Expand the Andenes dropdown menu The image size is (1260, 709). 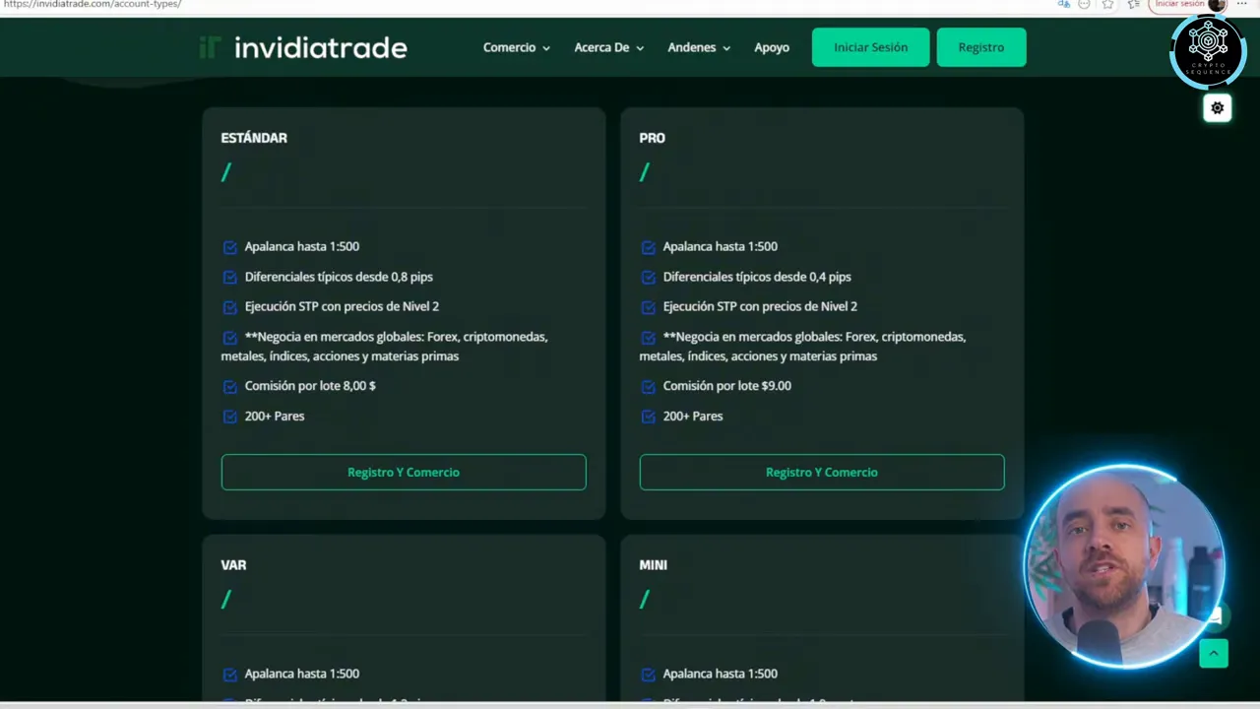tap(699, 47)
